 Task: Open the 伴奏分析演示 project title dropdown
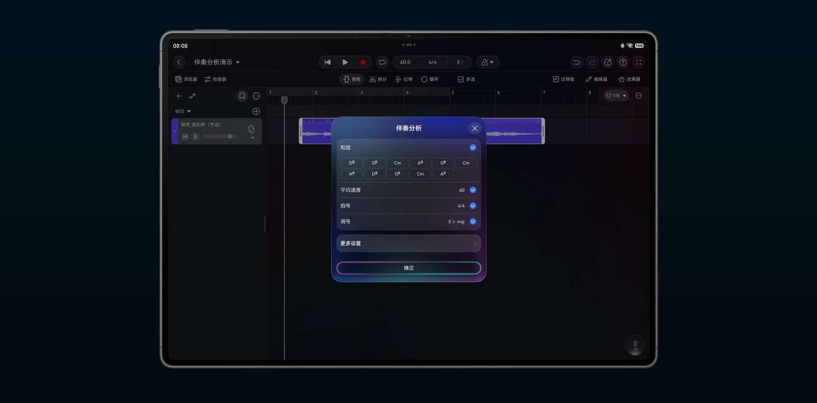pos(217,62)
